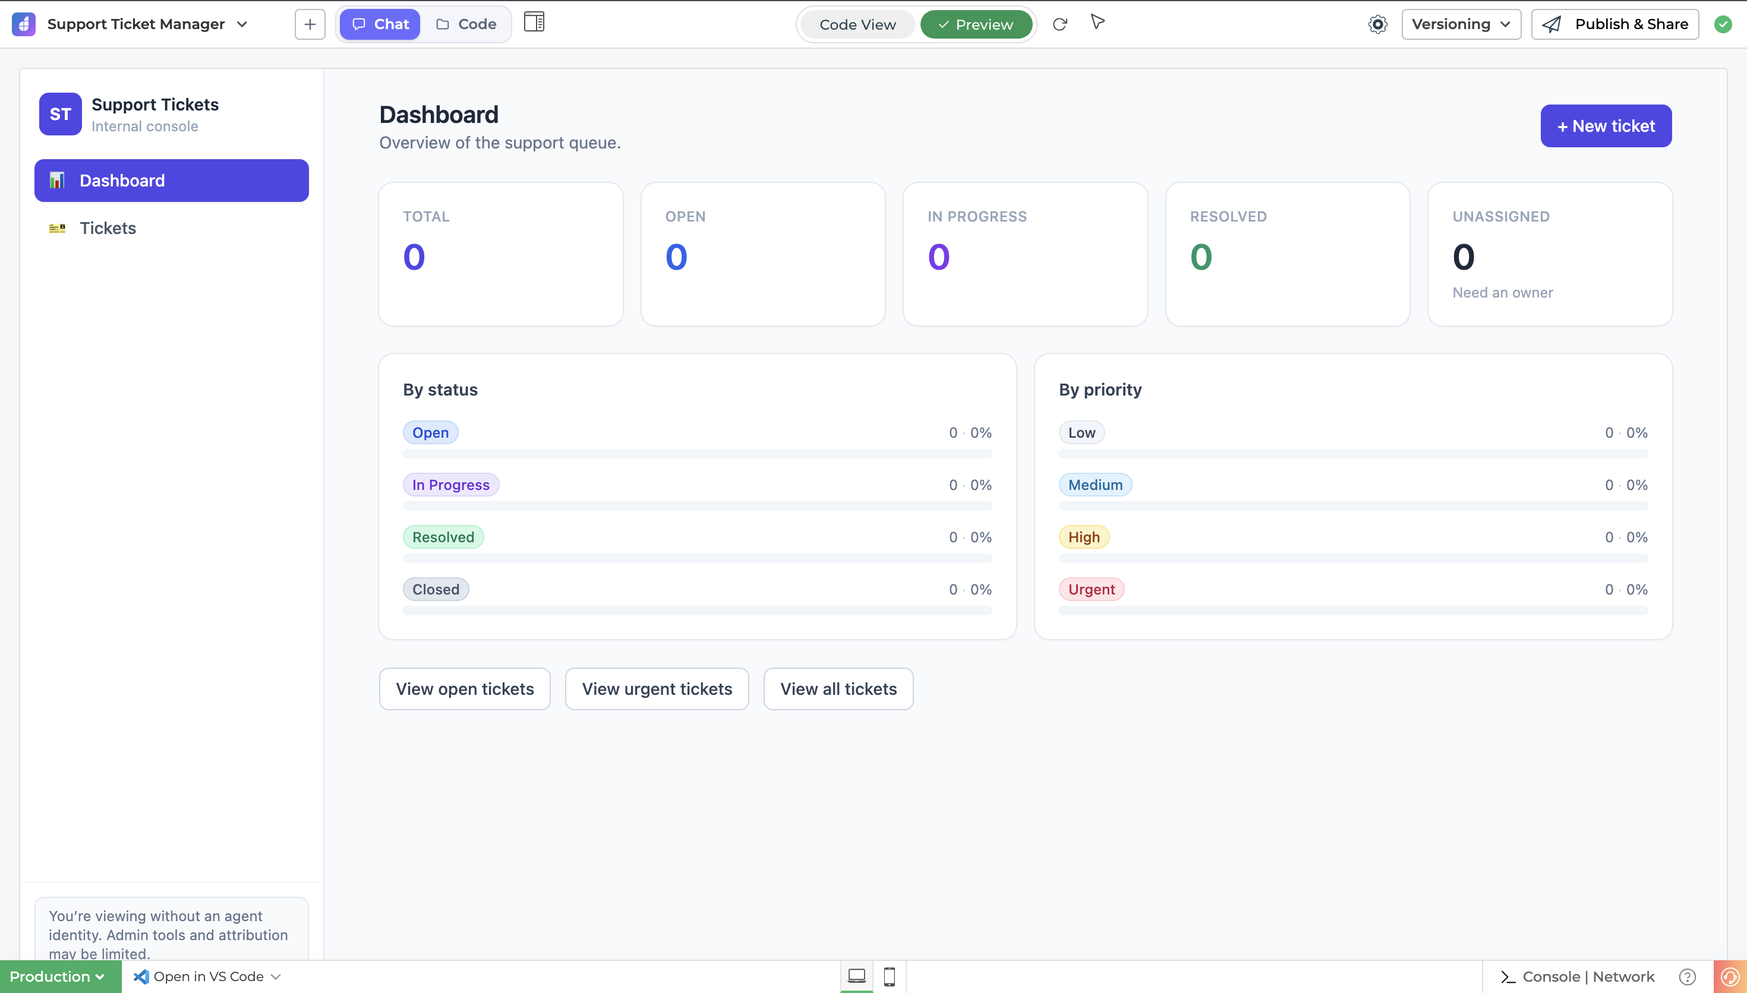
Task: Click the Urgent priority progress bar
Action: click(1354, 611)
